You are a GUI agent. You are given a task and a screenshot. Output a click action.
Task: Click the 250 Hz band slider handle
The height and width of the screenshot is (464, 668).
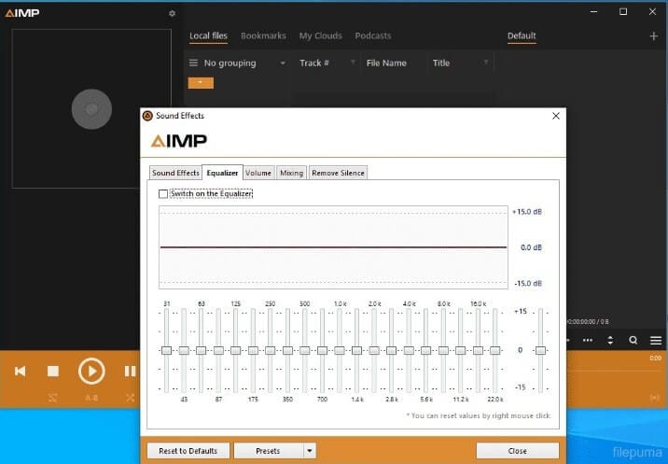point(271,350)
